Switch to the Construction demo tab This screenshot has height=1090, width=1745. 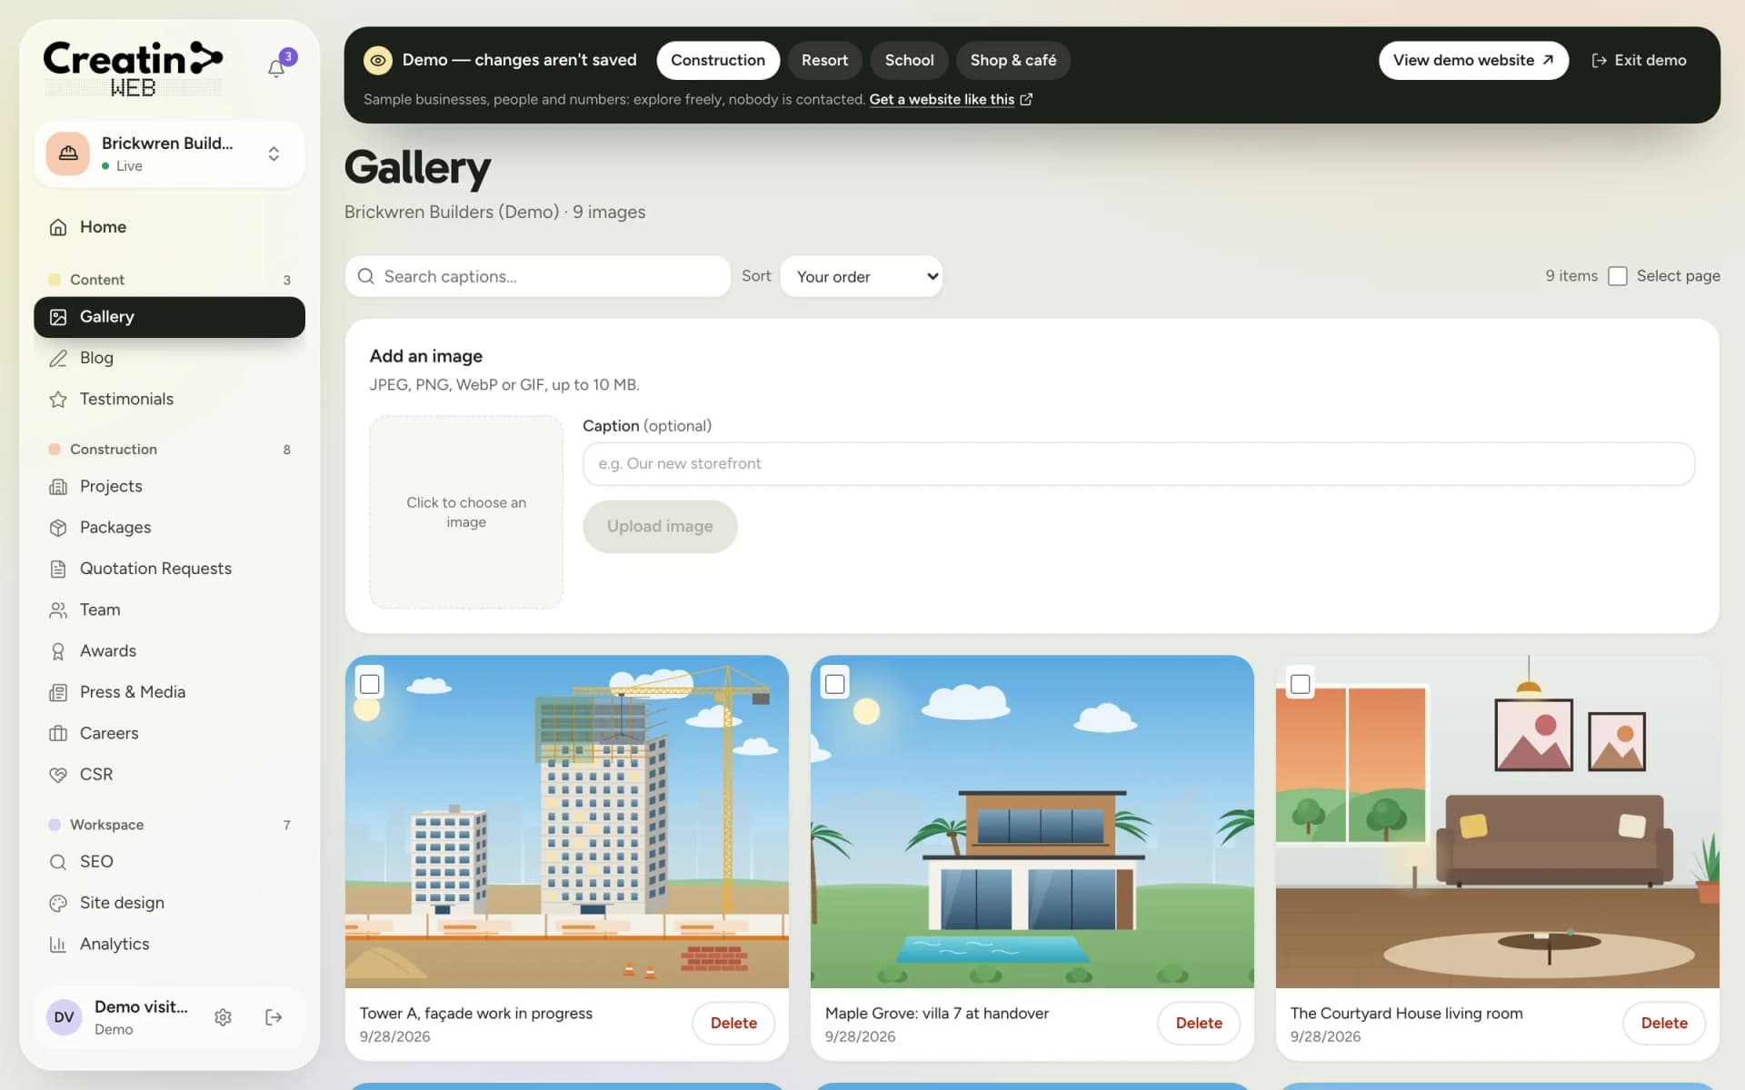[718, 60]
